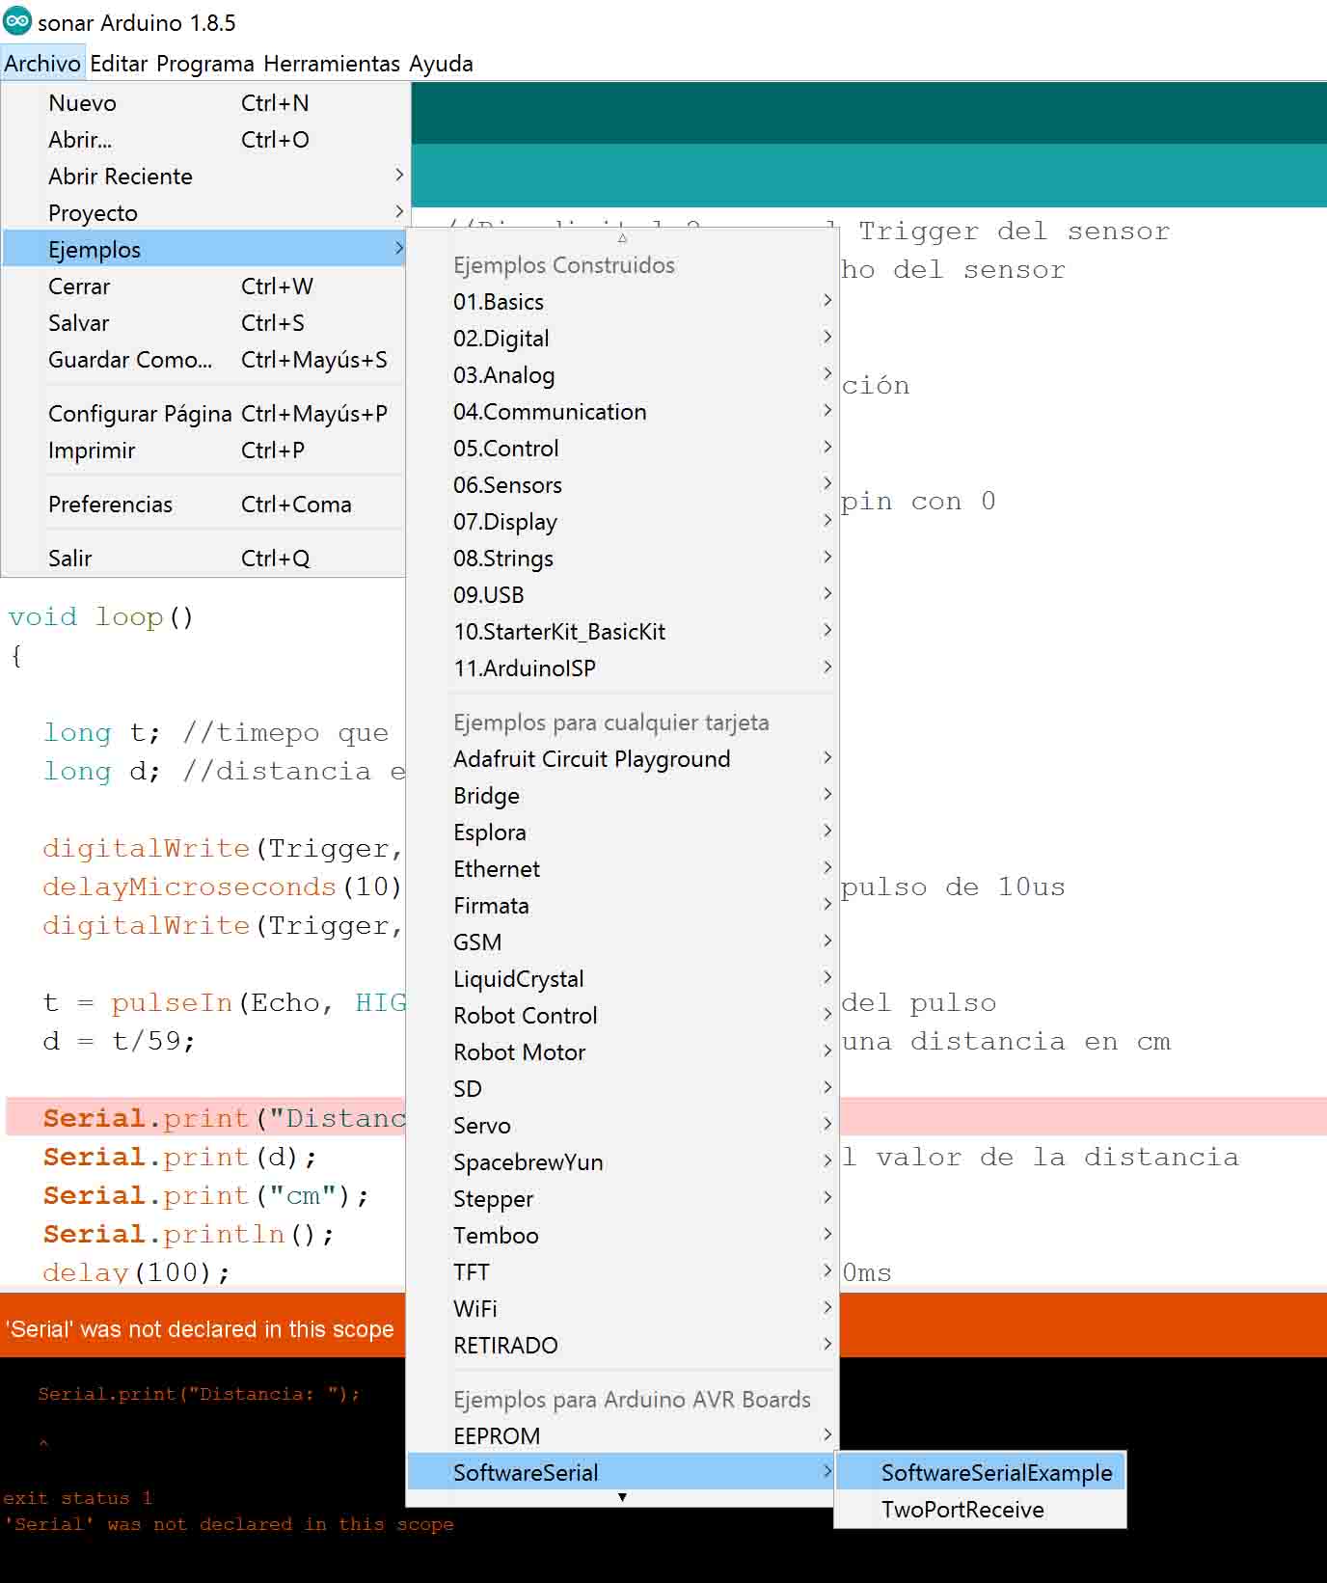Image resolution: width=1327 pixels, height=1583 pixels.
Task: Open the 06.Sensors examples submenu
Action: [x=622, y=485]
